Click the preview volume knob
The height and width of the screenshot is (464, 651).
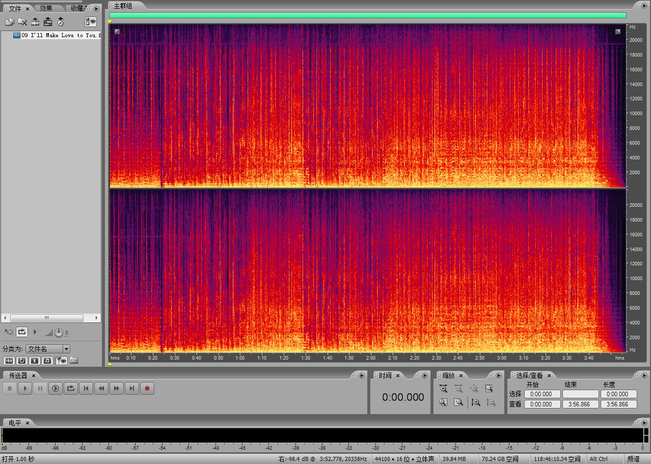coord(59,333)
